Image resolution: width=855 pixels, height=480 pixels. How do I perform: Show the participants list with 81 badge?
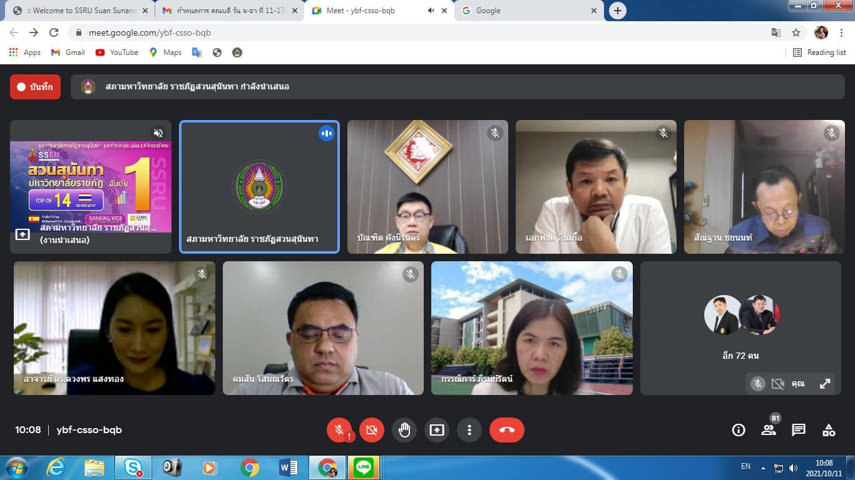pos(769,430)
